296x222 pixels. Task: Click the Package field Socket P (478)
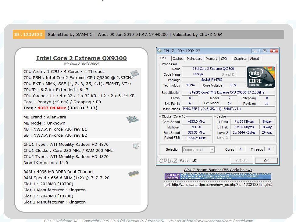213,80
